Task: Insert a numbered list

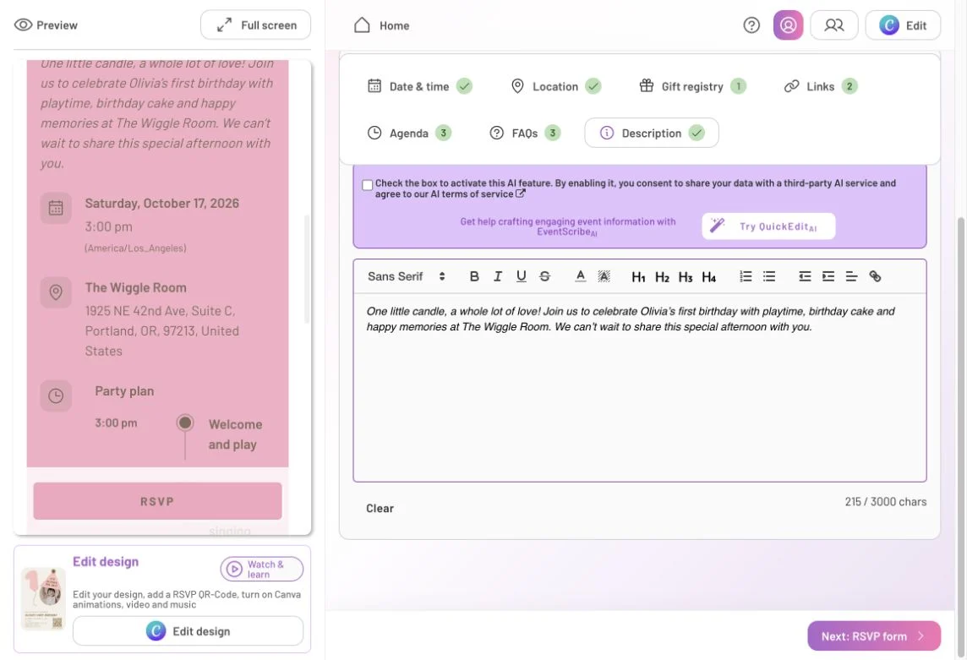Action: click(x=746, y=276)
